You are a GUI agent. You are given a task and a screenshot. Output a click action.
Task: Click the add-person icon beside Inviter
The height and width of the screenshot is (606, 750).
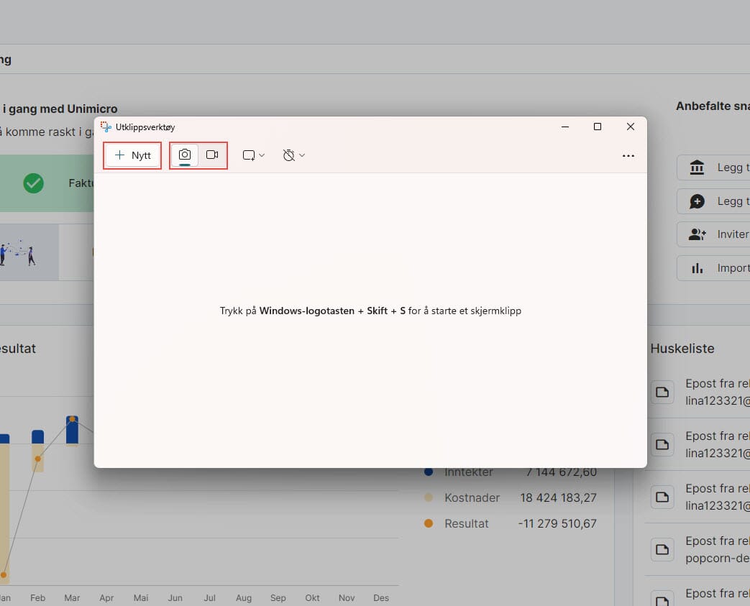[x=697, y=234]
